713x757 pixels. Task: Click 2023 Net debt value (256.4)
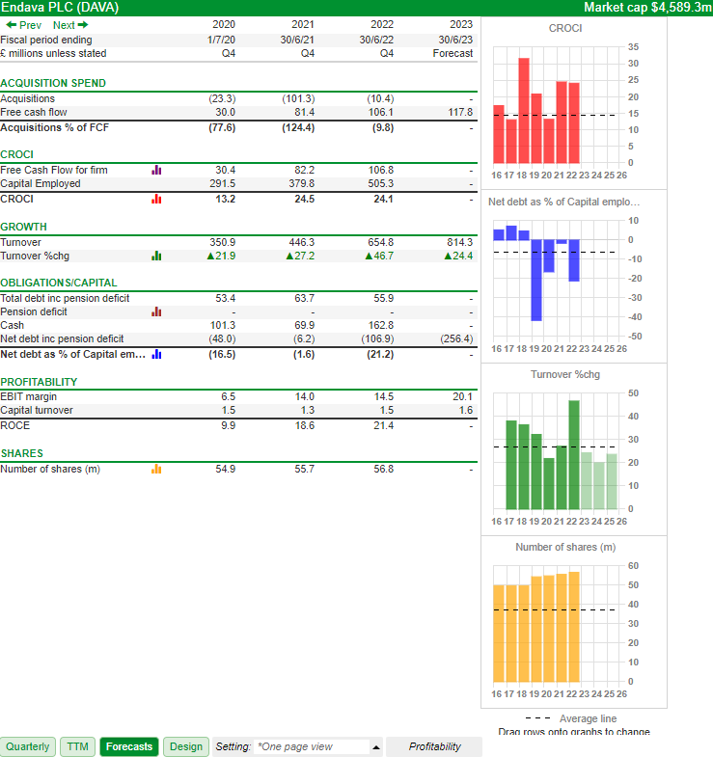pyautogui.click(x=456, y=338)
